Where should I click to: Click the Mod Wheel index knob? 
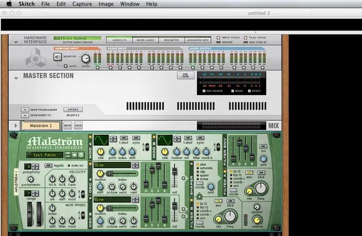(x=52, y=208)
